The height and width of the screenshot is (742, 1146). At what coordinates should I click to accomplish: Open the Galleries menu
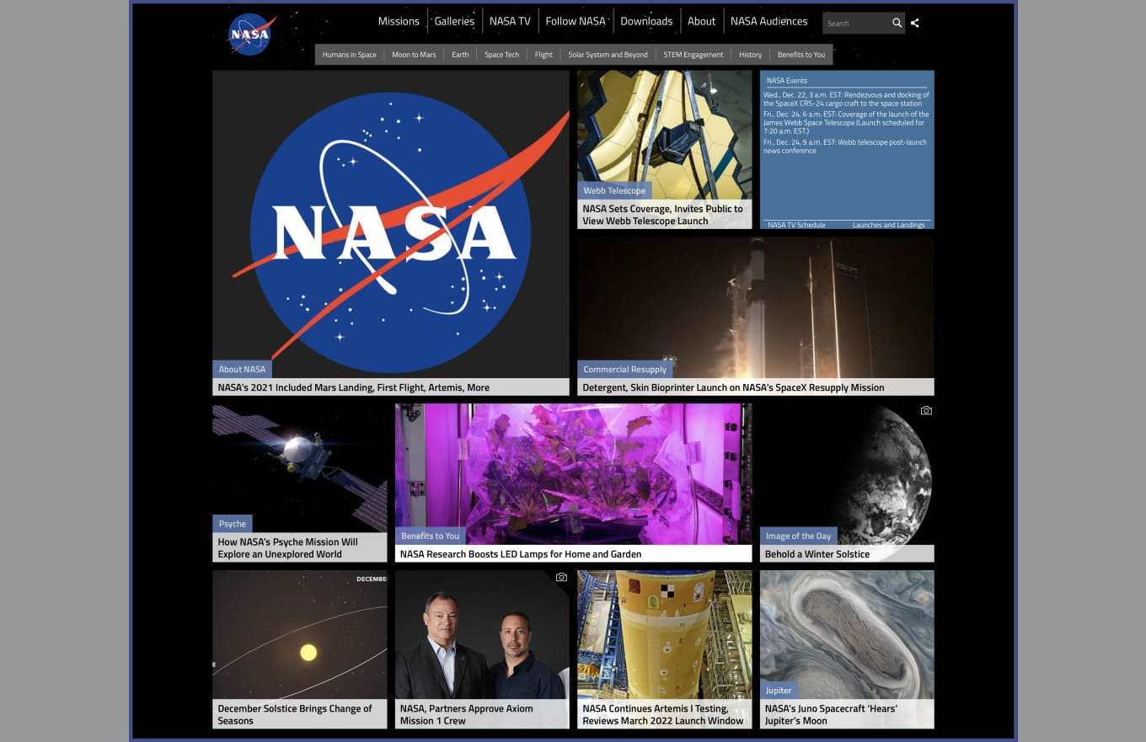[454, 22]
